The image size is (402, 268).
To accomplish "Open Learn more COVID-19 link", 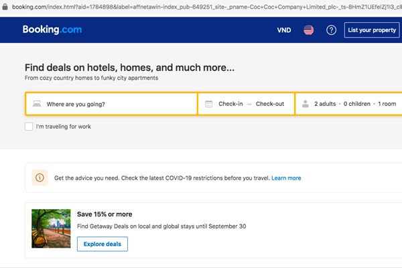I will (x=286, y=178).
